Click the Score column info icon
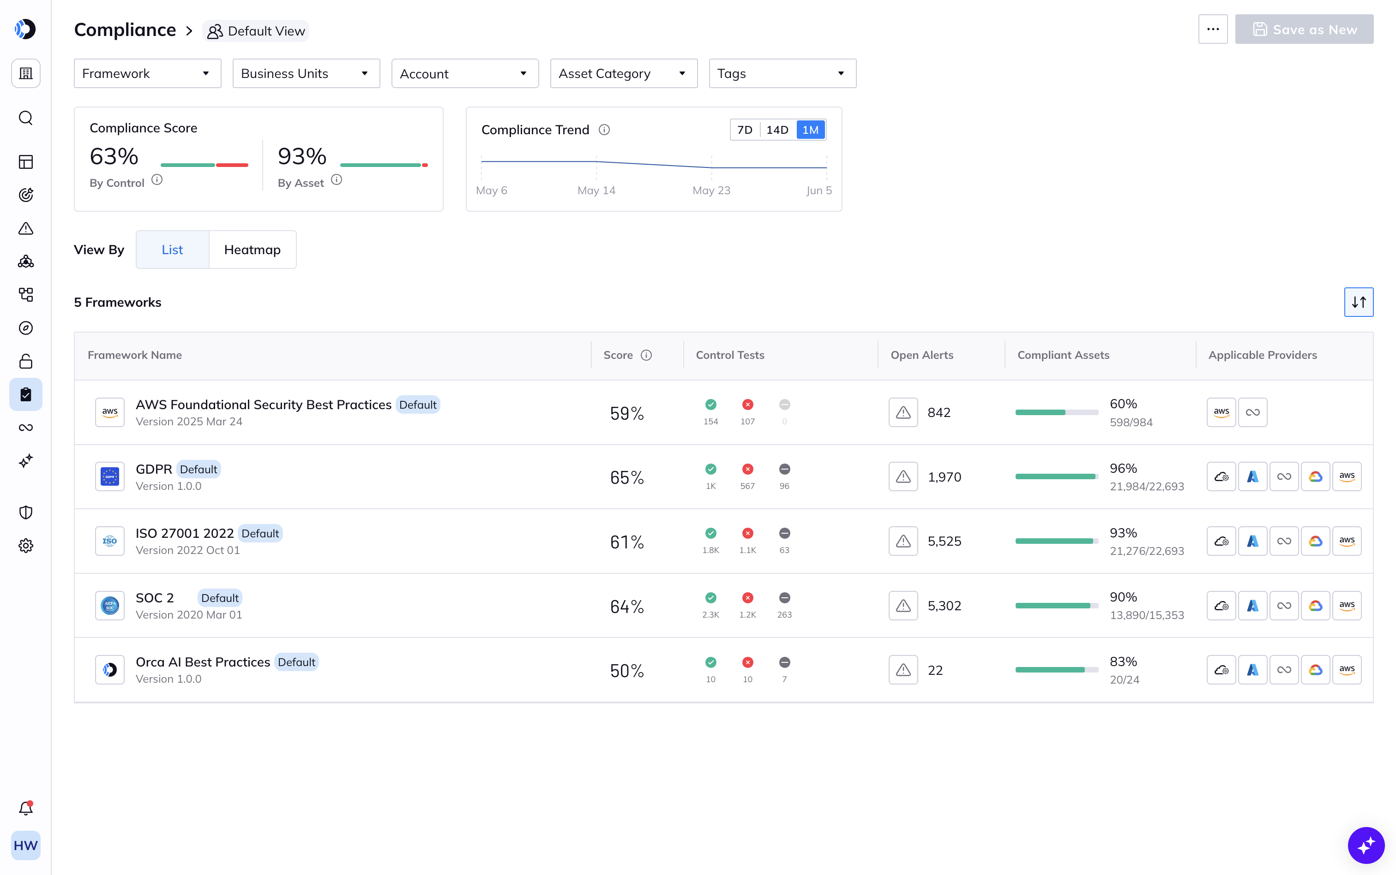Viewport: 1396px width, 875px height. click(x=646, y=355)
